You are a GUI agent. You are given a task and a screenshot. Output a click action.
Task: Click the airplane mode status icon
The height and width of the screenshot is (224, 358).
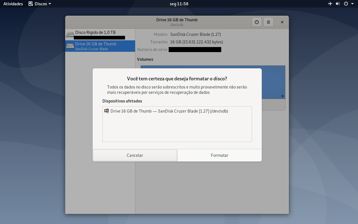tap(330, 4)
